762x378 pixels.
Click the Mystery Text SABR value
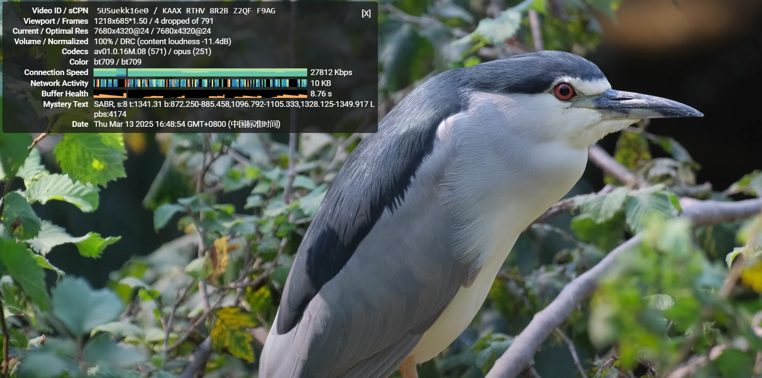pyautogui.click(x=234, y=104)
